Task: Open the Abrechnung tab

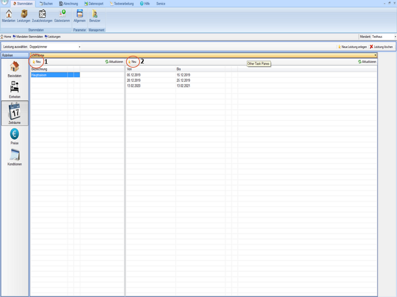Action: 68,3
